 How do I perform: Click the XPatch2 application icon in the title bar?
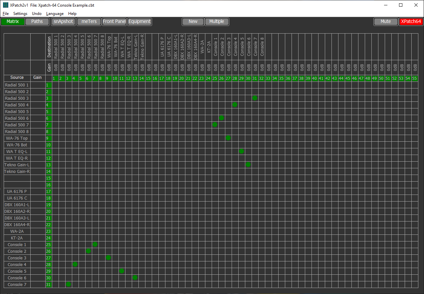(5, 5)
